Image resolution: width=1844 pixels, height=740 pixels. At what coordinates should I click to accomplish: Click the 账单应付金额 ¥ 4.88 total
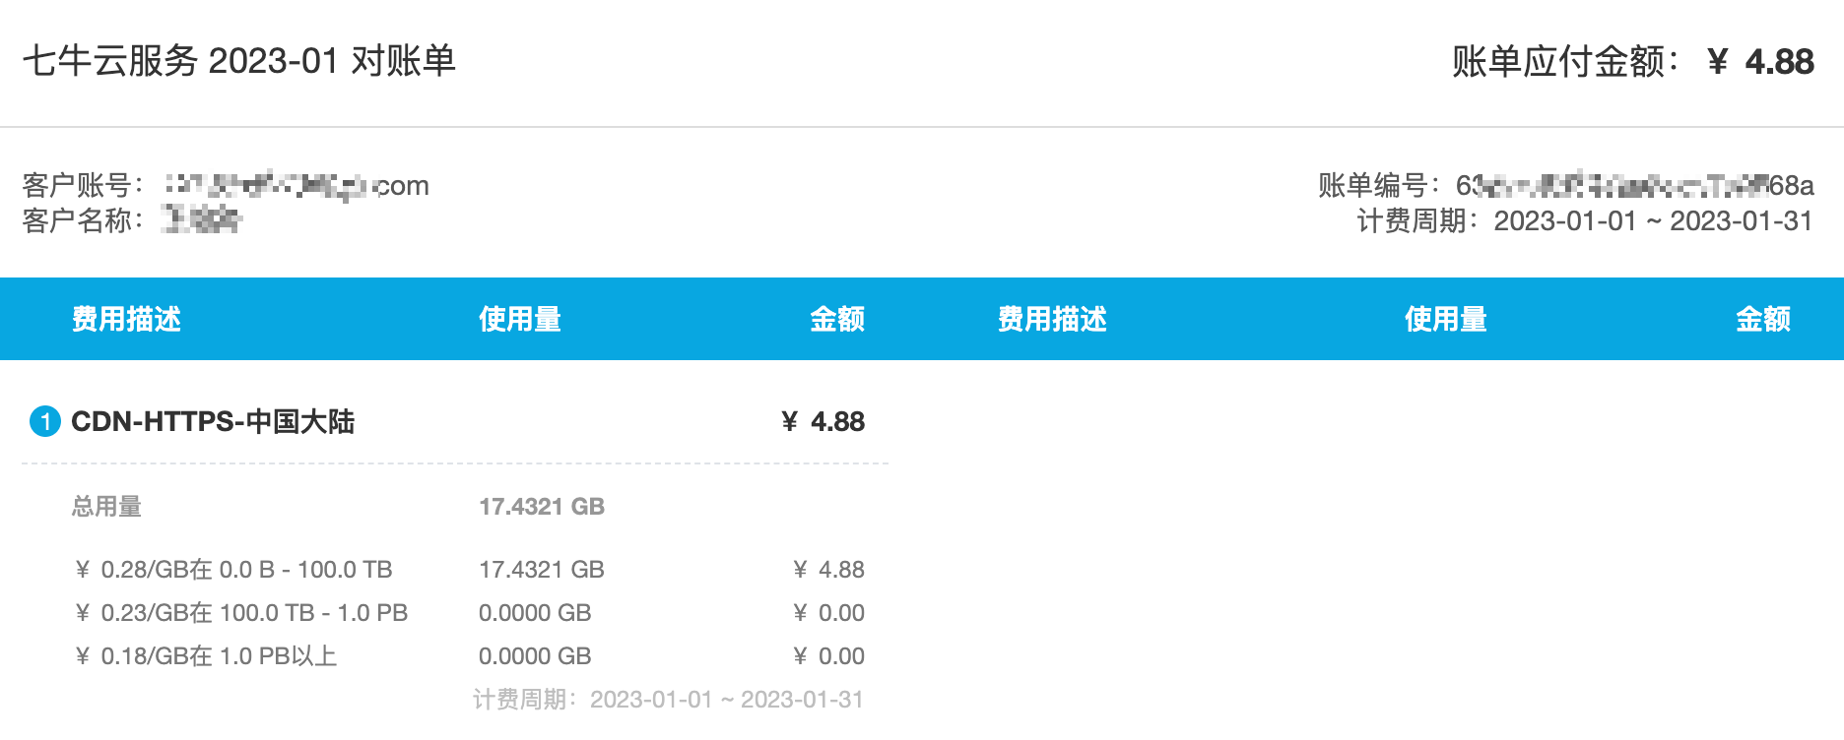pyautogui.click(x=1632, y=62)
